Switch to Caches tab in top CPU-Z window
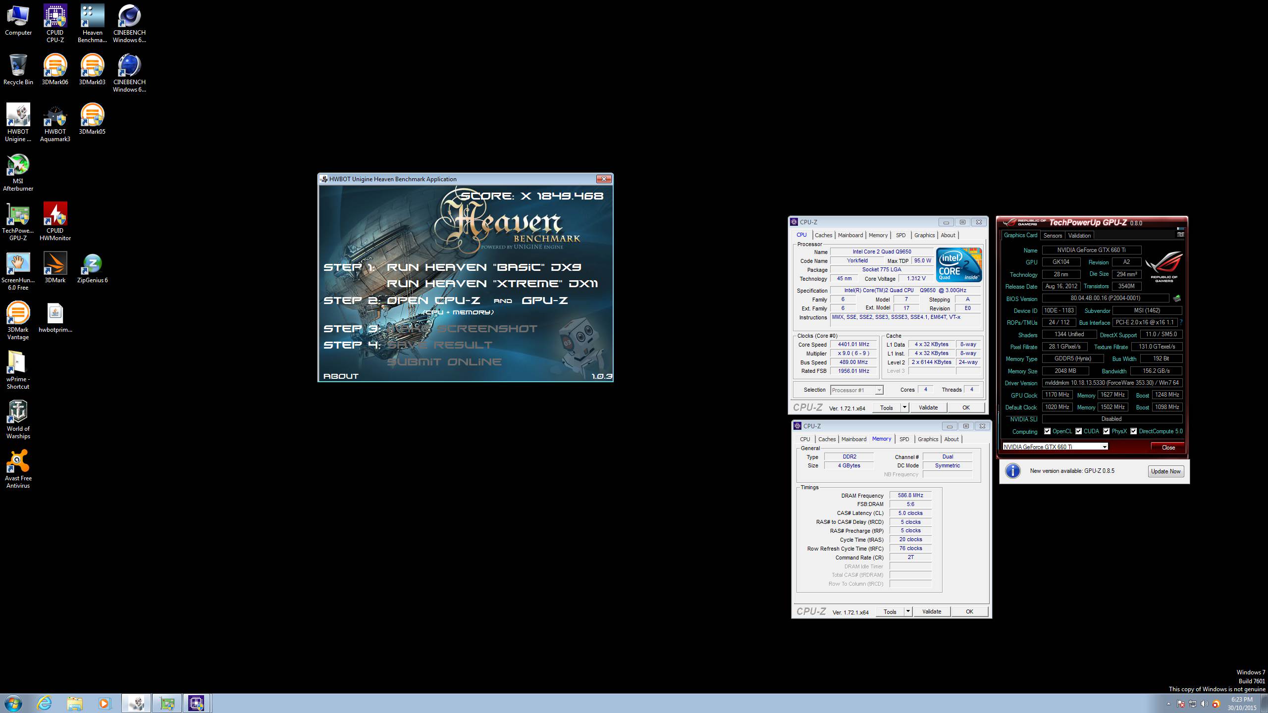This screenshot has width=1268, height=713. (823, 235)
